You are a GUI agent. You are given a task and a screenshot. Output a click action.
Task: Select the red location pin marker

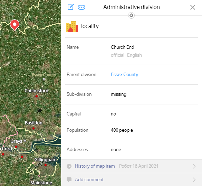15,25
